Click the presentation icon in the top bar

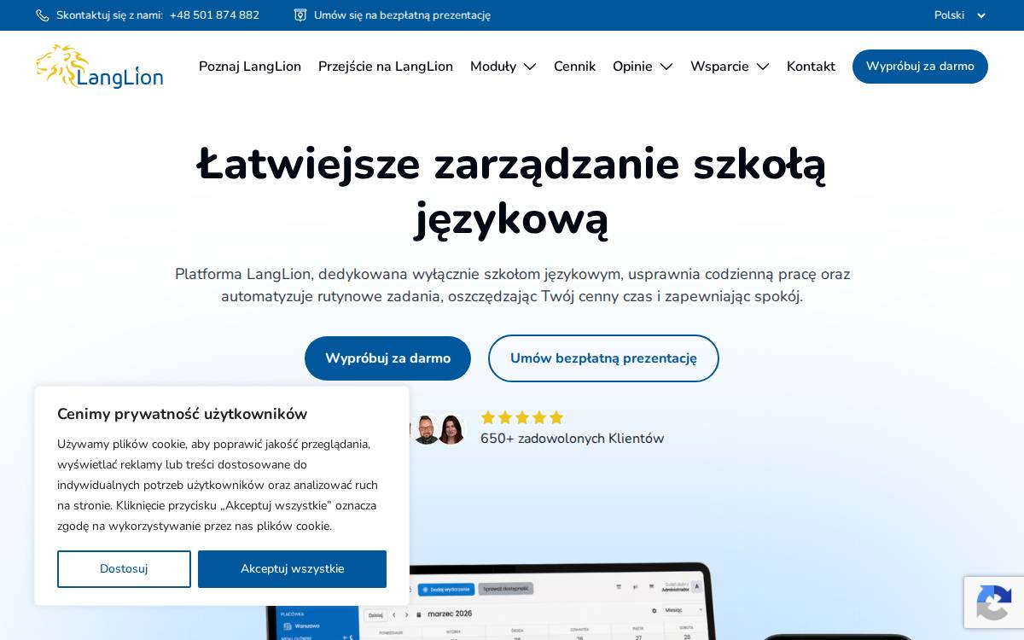tap(300, 15)
